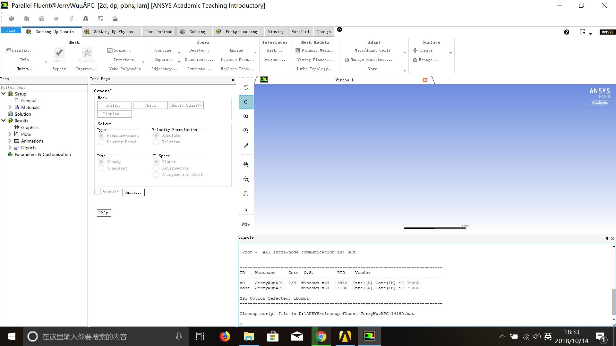Click the fit to window magnifier icon

(246, 165)
